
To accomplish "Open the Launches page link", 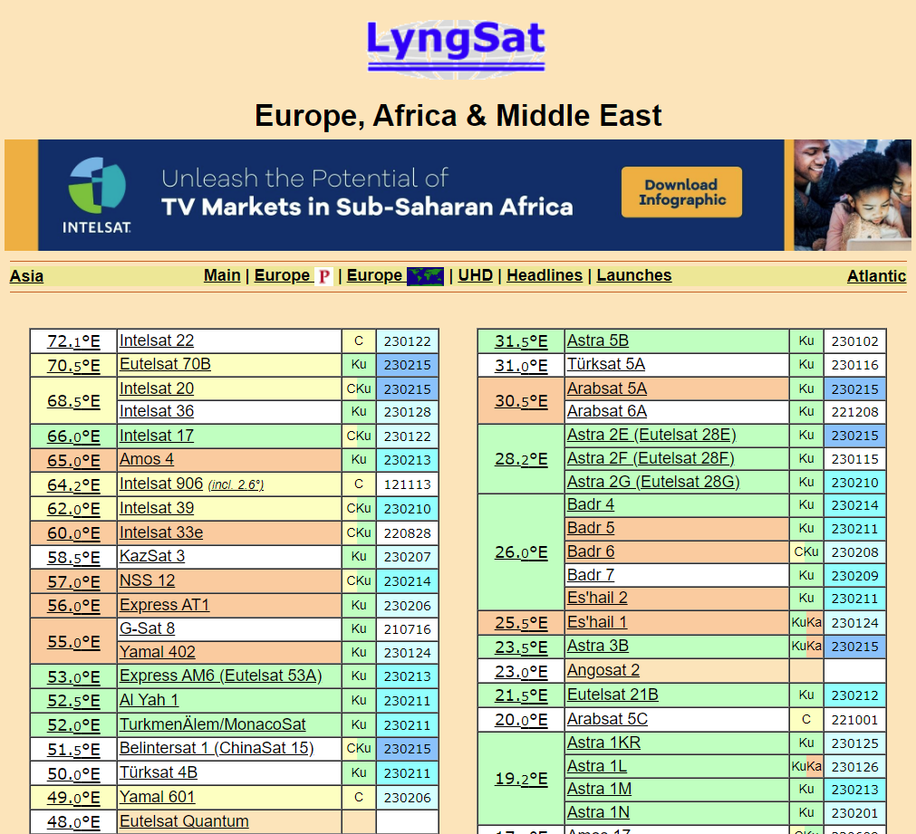I will [x=633, y=275].
